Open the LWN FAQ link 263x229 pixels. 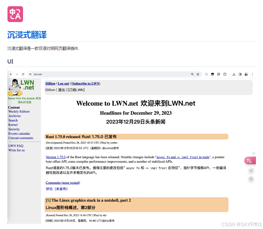16,146
